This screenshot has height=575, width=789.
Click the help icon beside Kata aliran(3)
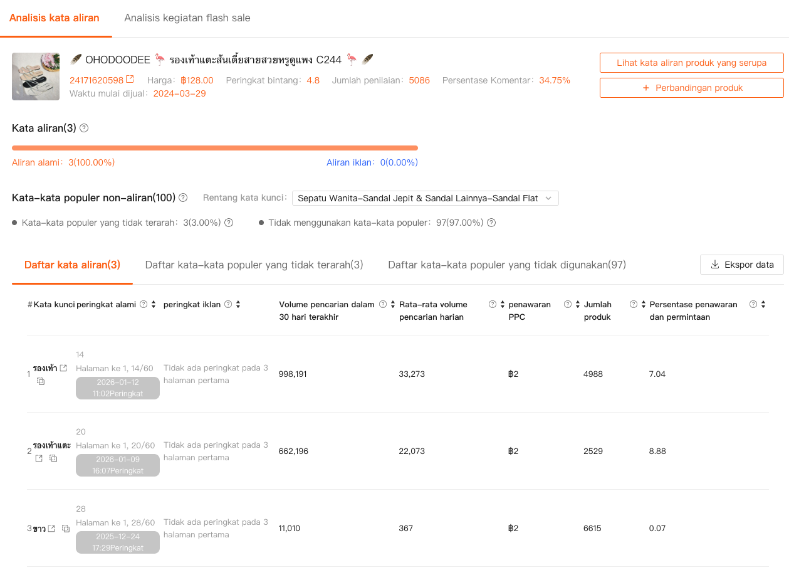tap(84, 128)
